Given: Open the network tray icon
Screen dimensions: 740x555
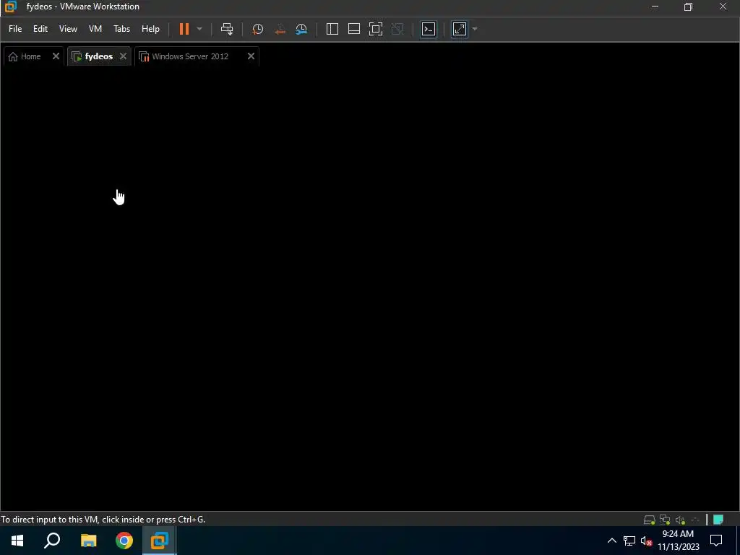Looking at the screenshot, I should click(x=629, y=541).
